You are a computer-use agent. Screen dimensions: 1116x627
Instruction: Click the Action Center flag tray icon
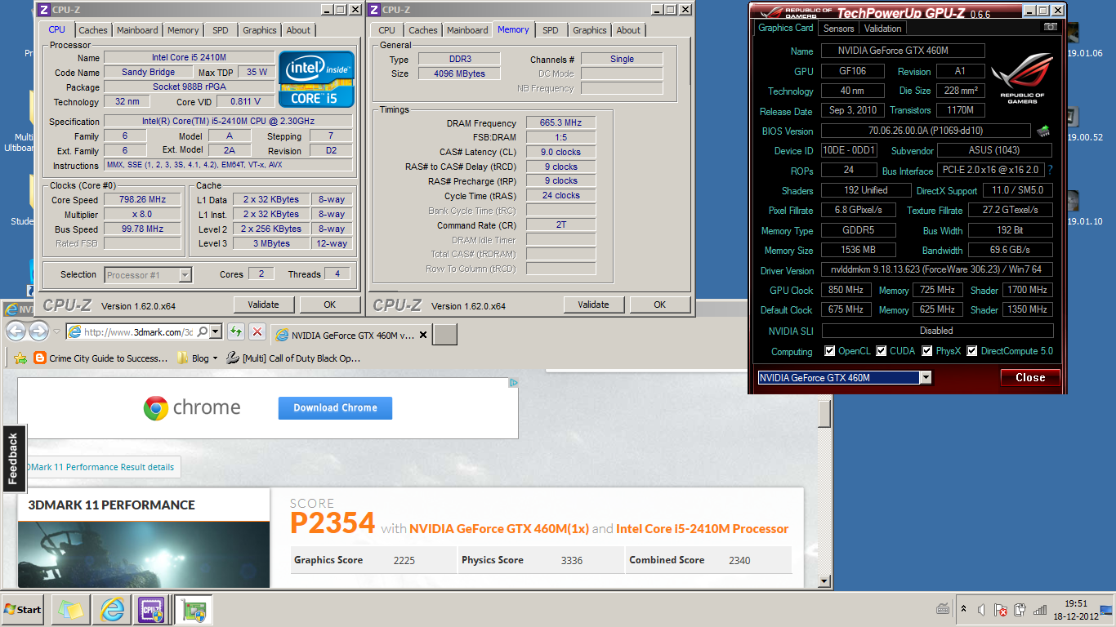click(x=1000, y=610)
